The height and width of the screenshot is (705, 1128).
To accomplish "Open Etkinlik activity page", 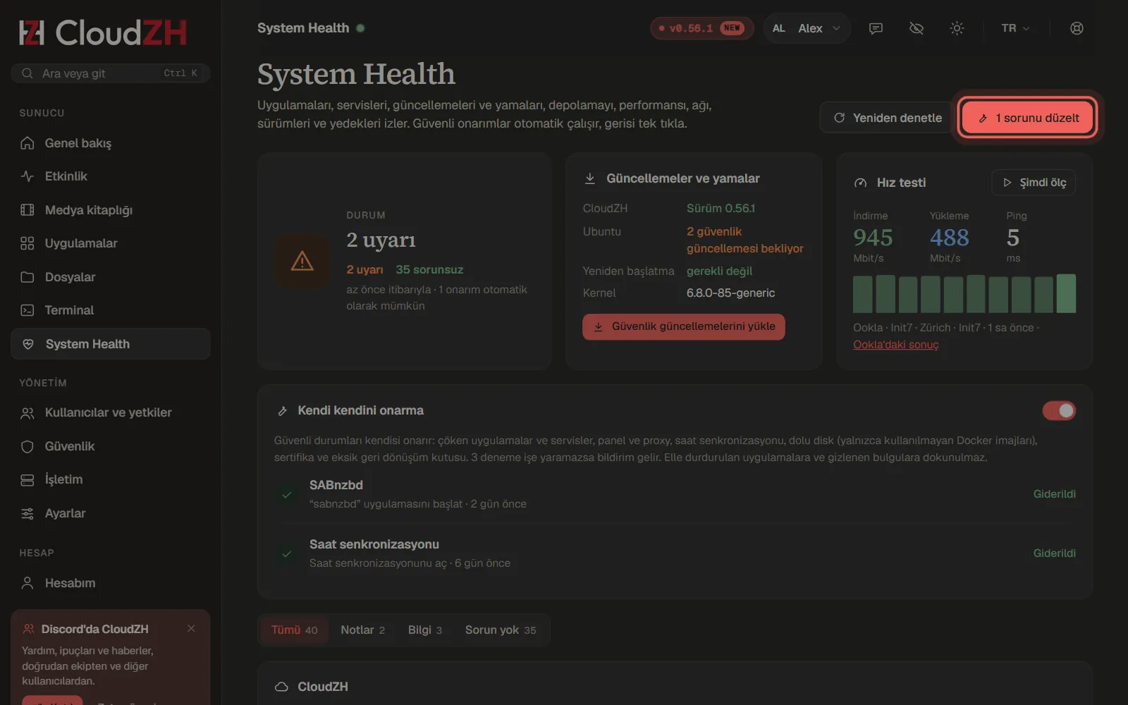I will coord(111,176).
